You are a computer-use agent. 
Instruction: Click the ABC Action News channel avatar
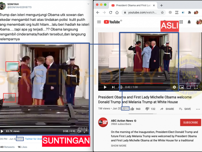coord(103,122)
